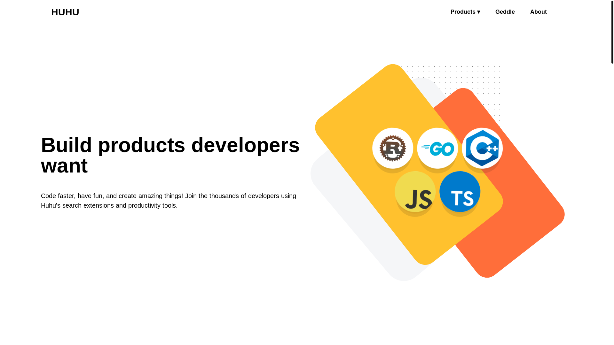Click the JavaScript JS logo icon

click(415, 192)
